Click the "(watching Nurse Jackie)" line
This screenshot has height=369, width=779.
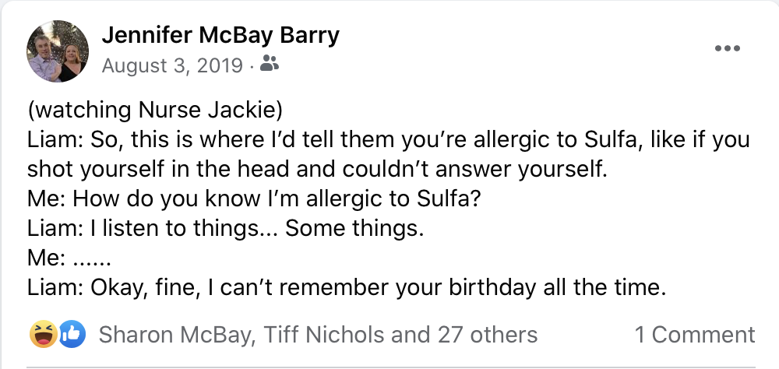pos(148,111)
